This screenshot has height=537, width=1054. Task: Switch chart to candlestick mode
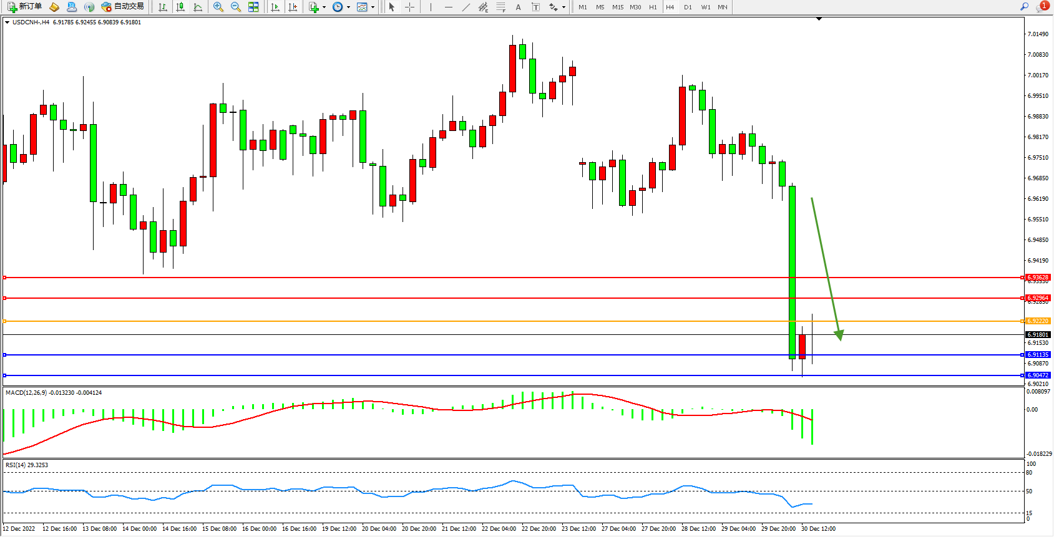(x=180, y=7)
